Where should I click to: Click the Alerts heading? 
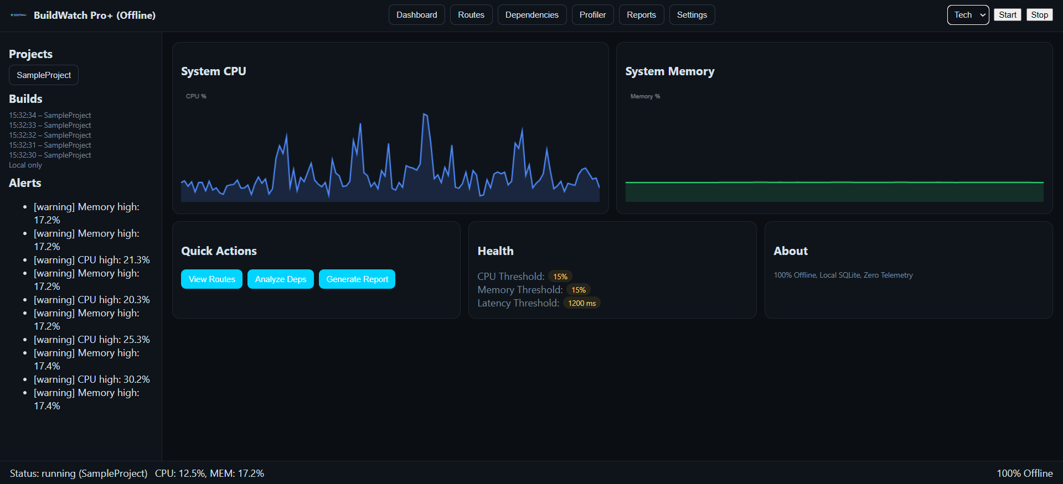(x=25, y=183)
